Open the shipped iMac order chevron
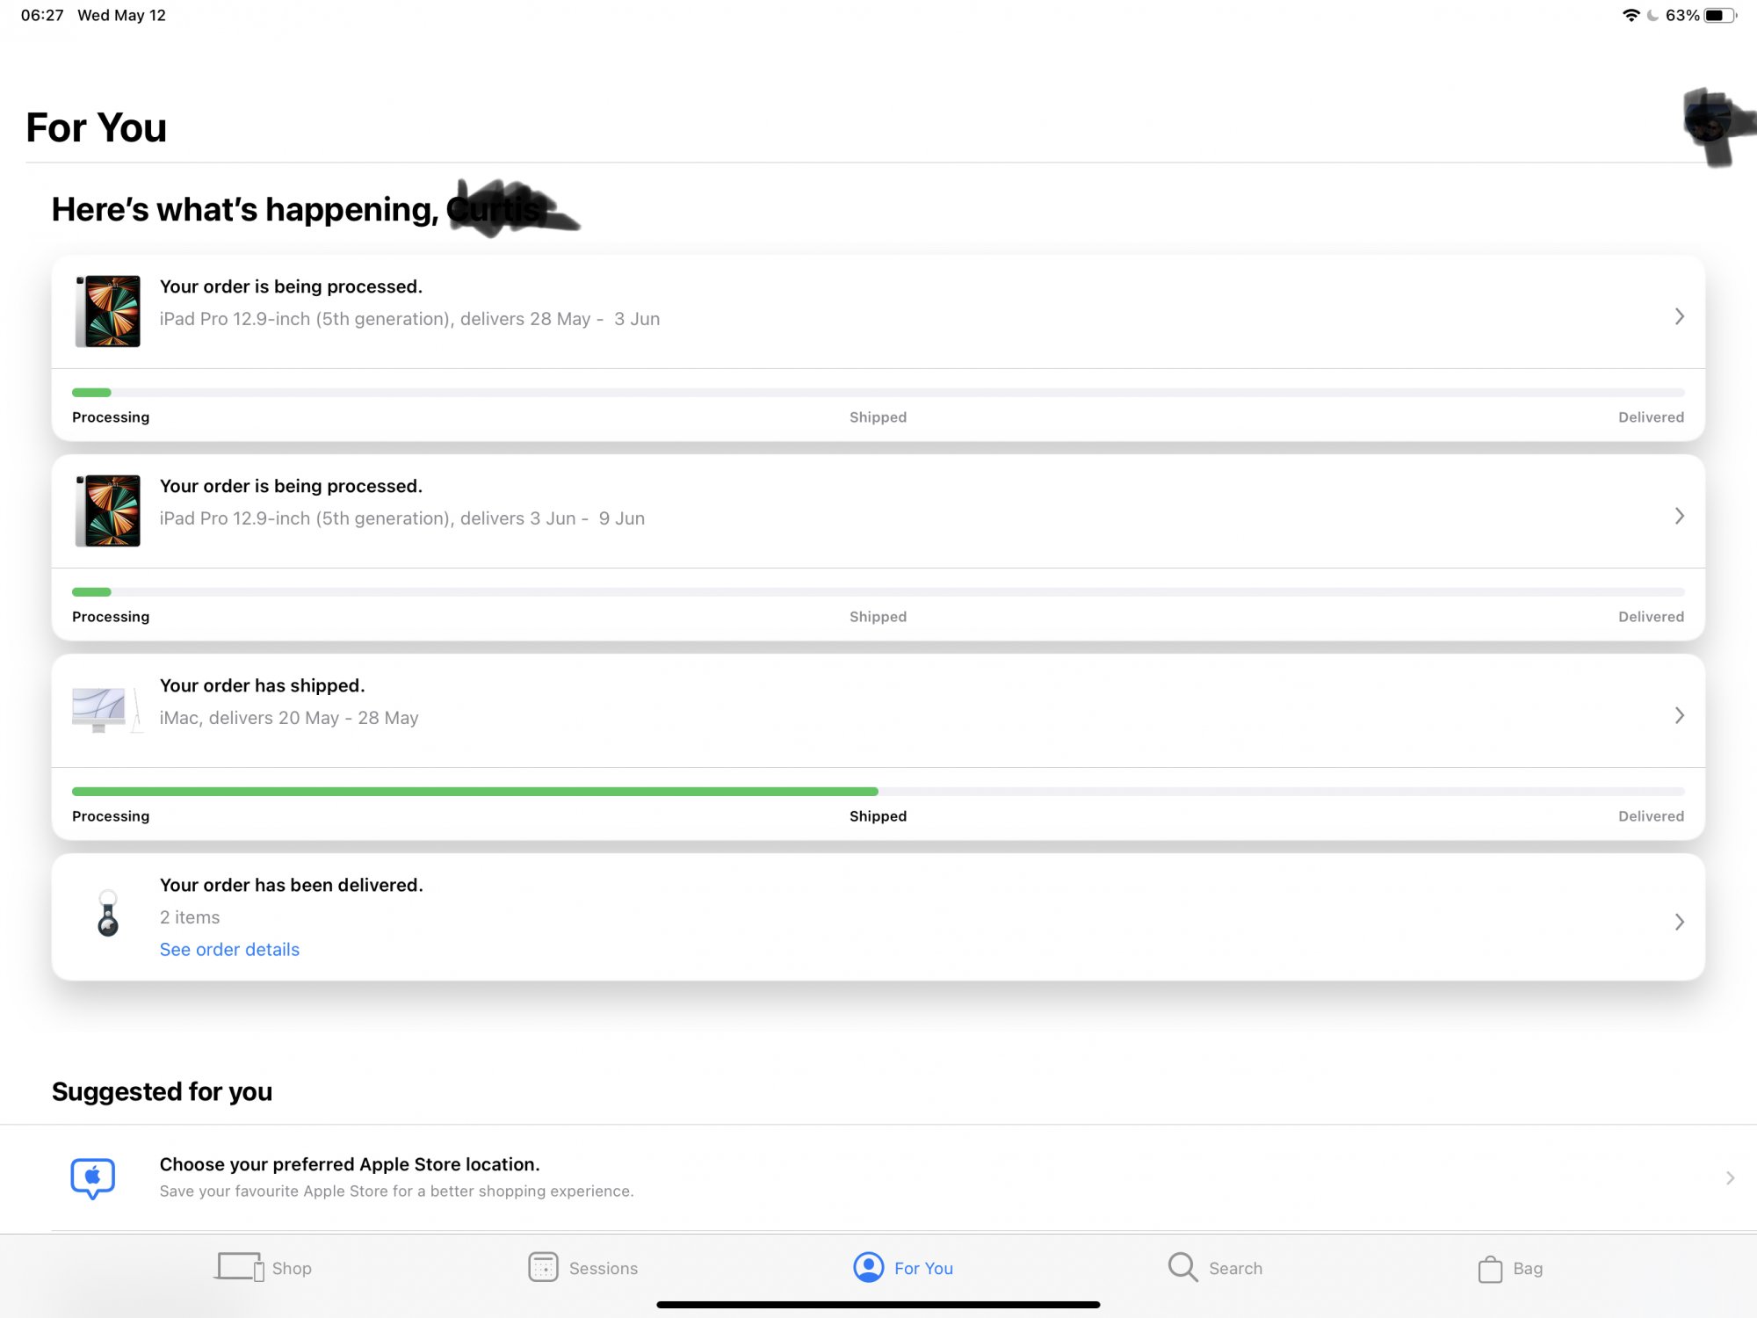 (1679, 715)
